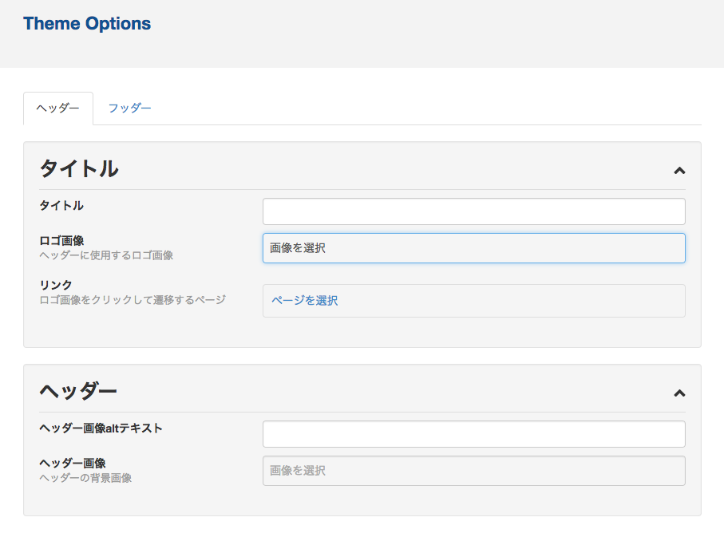Open 画像を選択 for the ヘッダー画像 field
The height and width of the screenshot is (533, 724).
point(473,471)
